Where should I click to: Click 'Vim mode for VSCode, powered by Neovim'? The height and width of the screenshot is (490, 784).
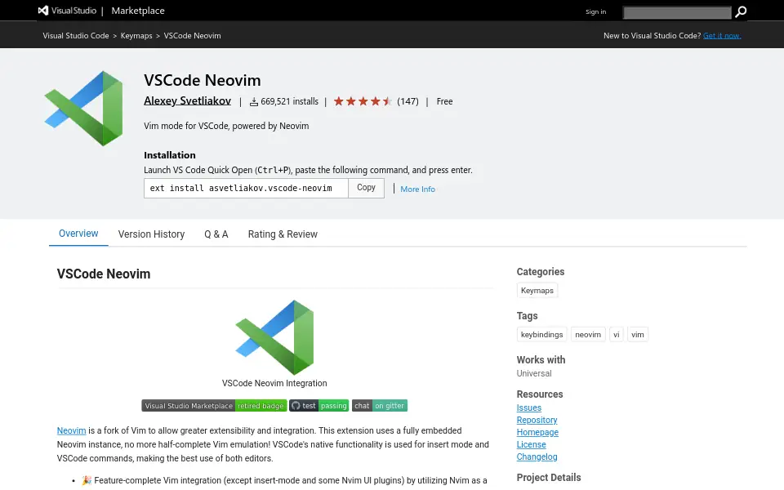tap(226, 126)
